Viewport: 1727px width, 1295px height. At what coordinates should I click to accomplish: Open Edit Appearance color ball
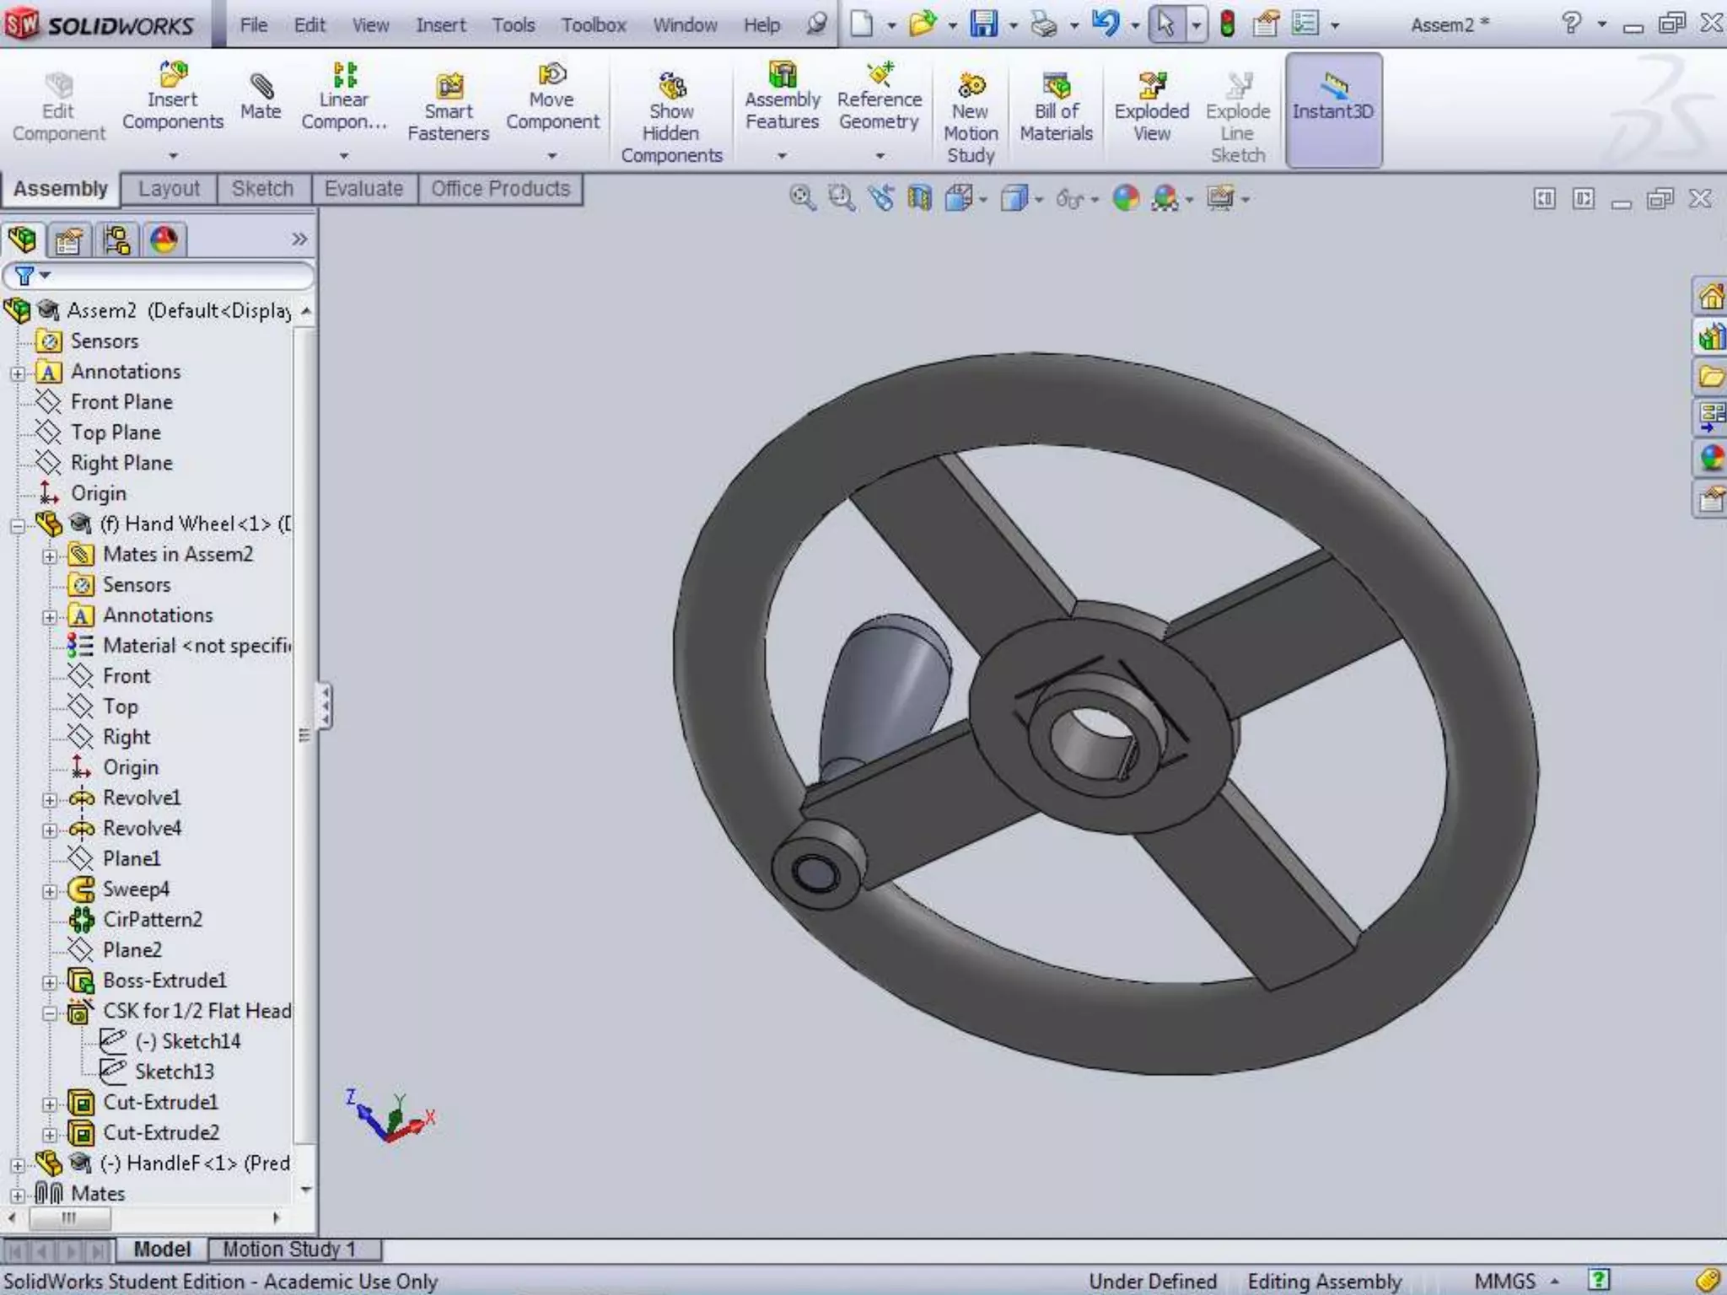(1126, 199)
